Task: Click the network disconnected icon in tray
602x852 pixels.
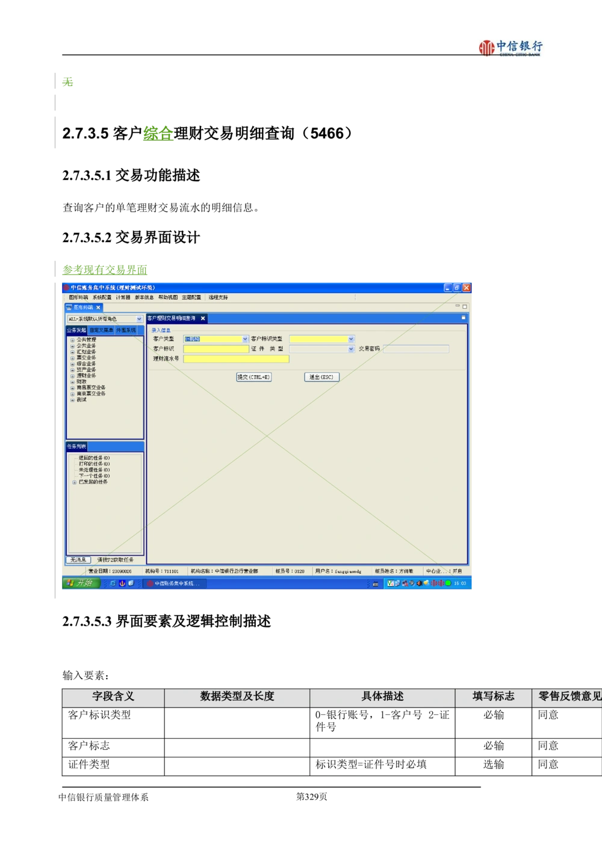Action: (405, 583)
